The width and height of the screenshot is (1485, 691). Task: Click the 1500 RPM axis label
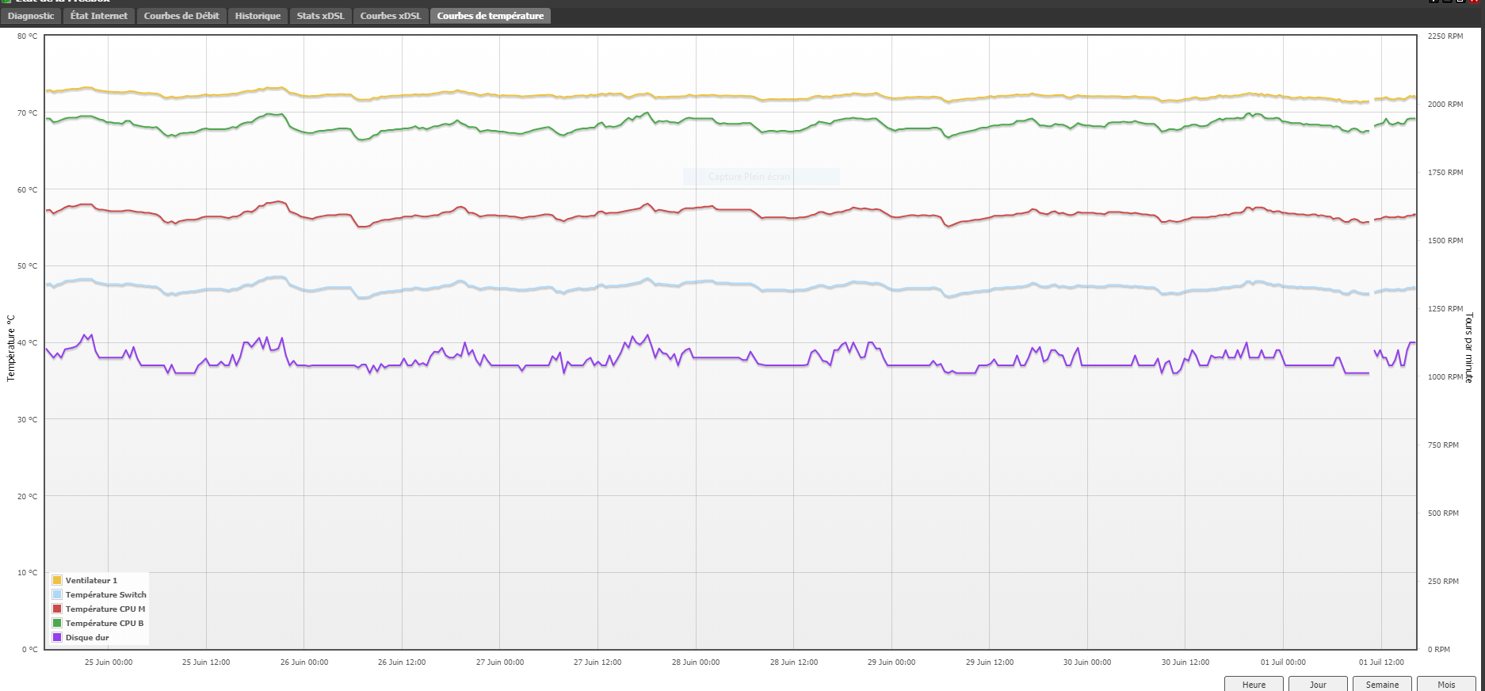pyautogui.click(x=1445, y=240)
